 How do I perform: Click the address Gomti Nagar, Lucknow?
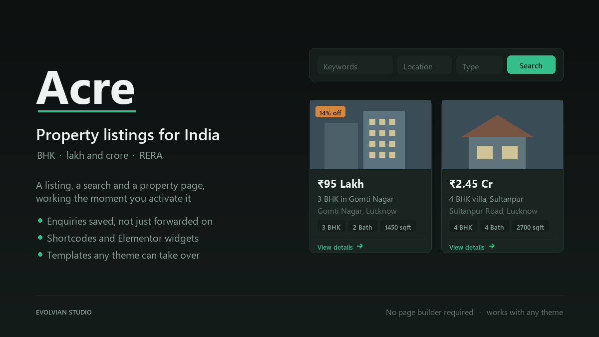pos(357,211)
